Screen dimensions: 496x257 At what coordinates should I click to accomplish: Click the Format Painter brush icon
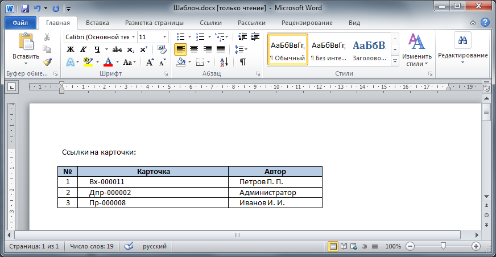47,62
